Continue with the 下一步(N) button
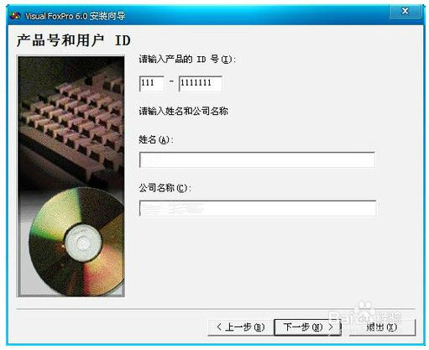 [x=307, y=327]
